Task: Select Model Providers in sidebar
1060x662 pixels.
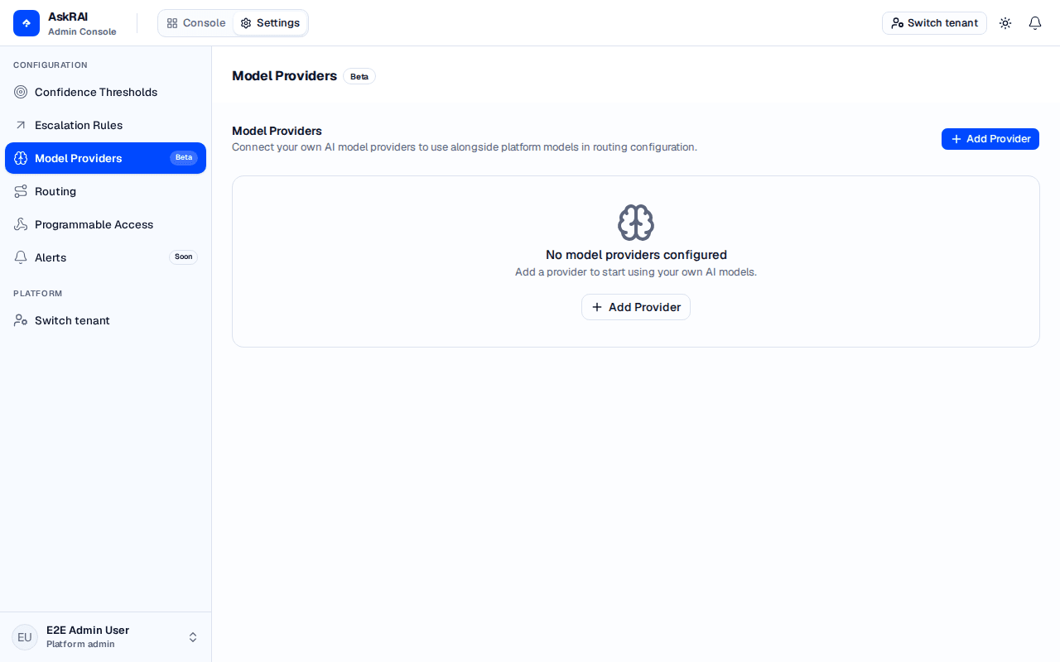Action: [105, 158]
